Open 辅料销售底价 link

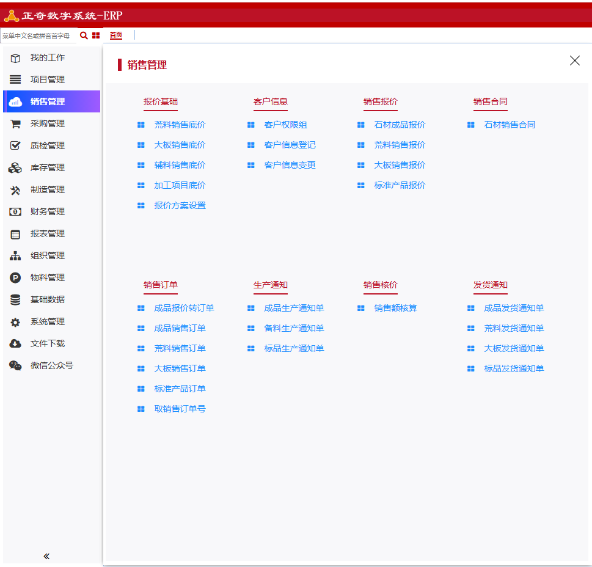click(x=180, y=166)
